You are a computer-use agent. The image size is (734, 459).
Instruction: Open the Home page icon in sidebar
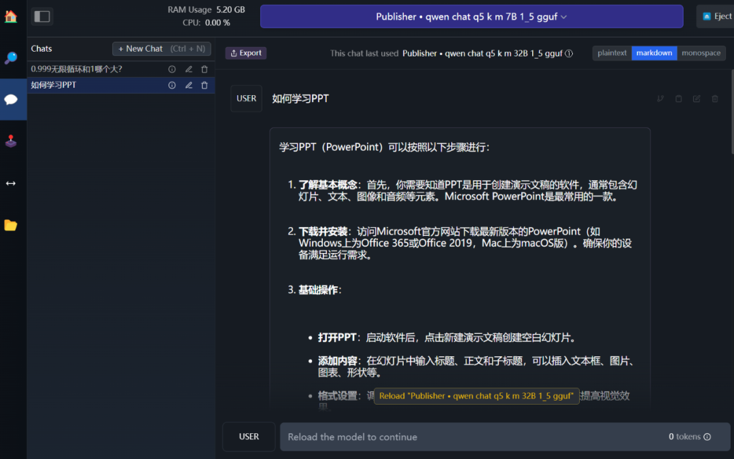10,16
